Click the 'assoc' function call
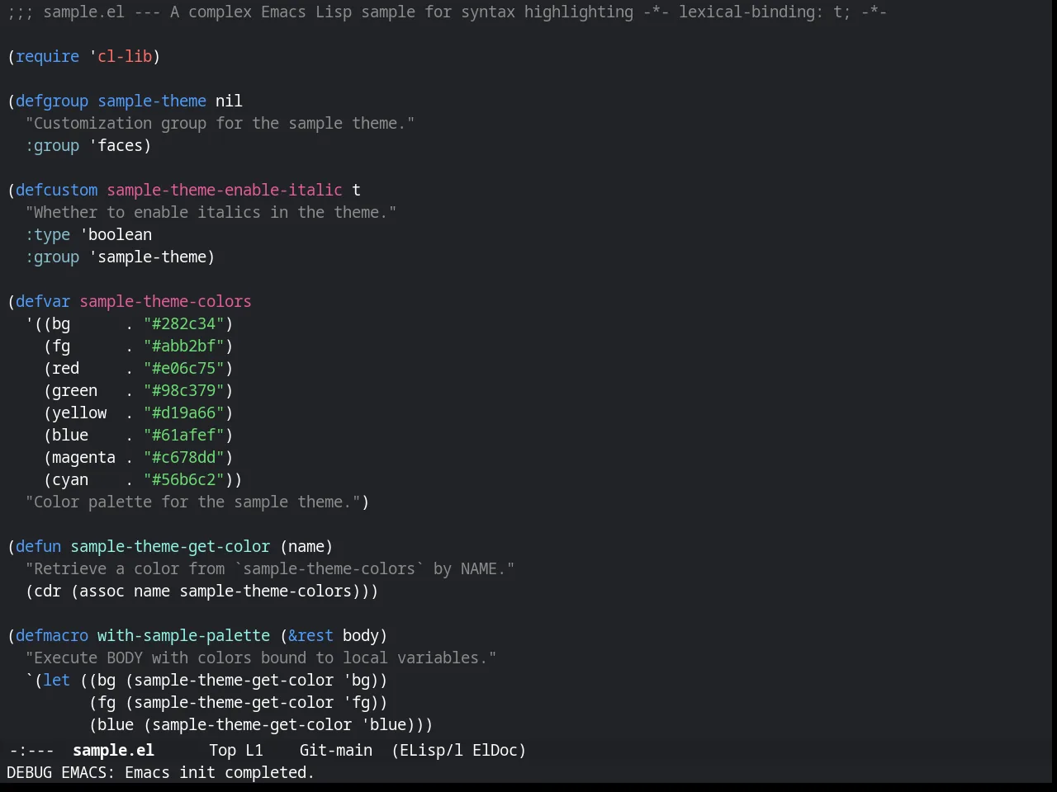Viewport: 1057px width, 792px height. [102, 591]
